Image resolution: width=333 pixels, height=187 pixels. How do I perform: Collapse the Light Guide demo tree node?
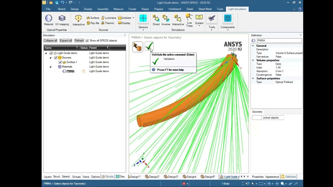coord(46,53)
